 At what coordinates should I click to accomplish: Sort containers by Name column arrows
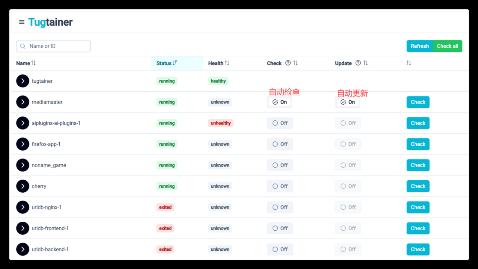pos(34,63)
